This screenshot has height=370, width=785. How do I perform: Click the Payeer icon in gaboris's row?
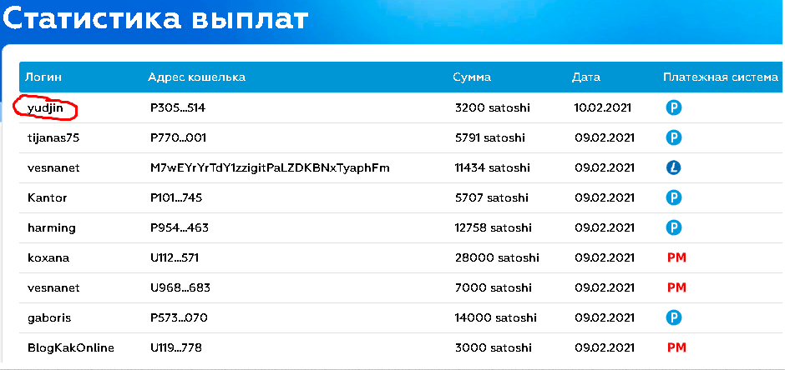click(x=674, y=317)
